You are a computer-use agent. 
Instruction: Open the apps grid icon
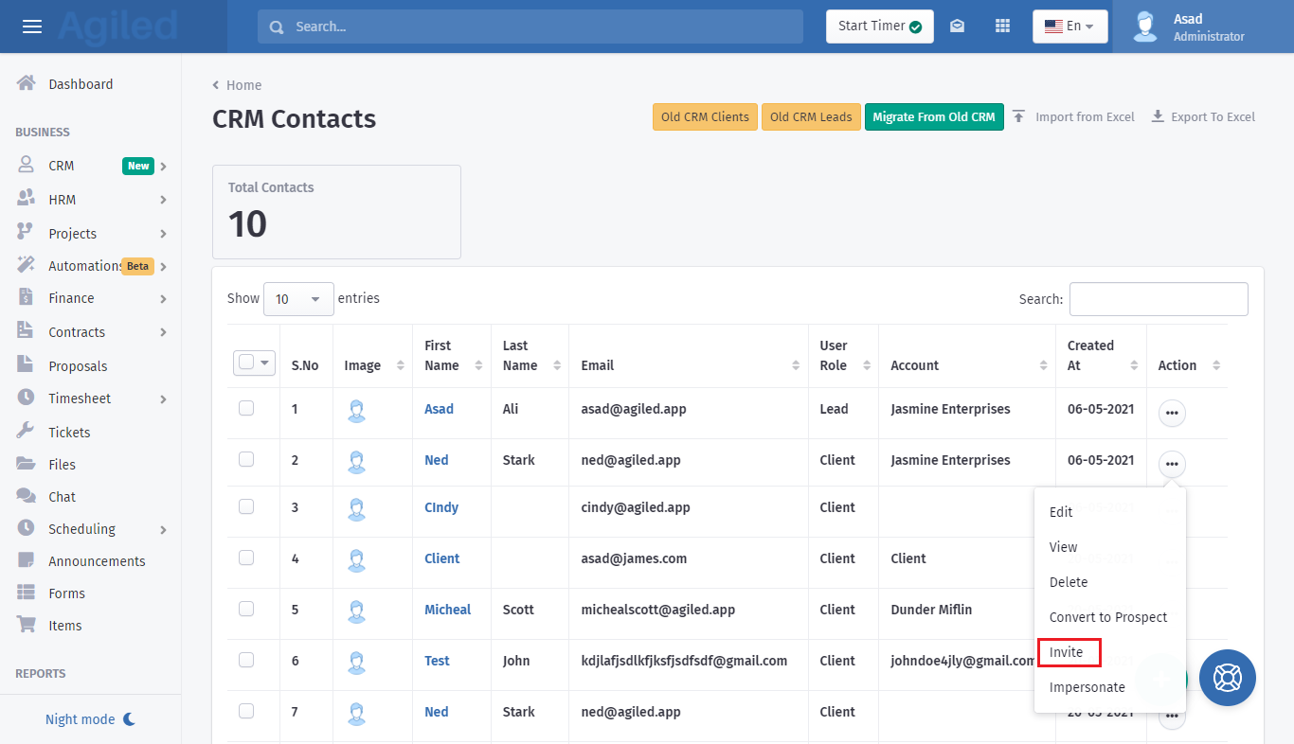pos(1002,27)
